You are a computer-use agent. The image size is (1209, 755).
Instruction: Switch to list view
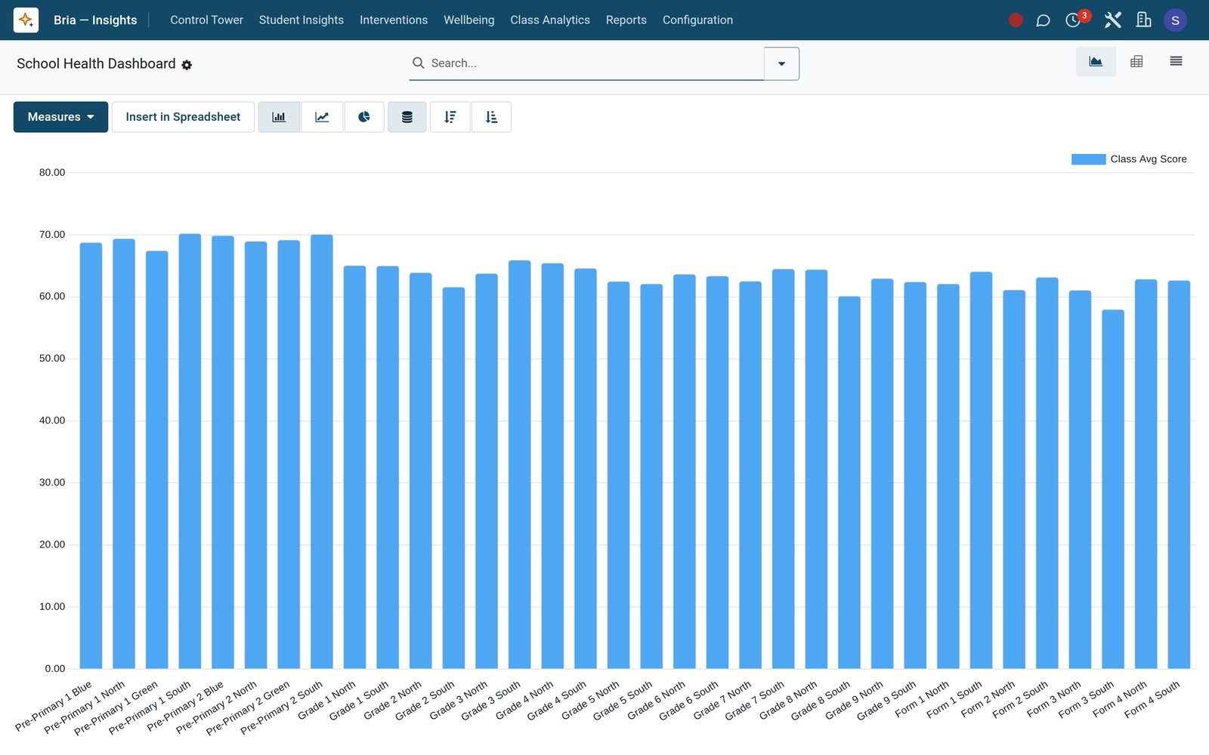[1176, 62]
